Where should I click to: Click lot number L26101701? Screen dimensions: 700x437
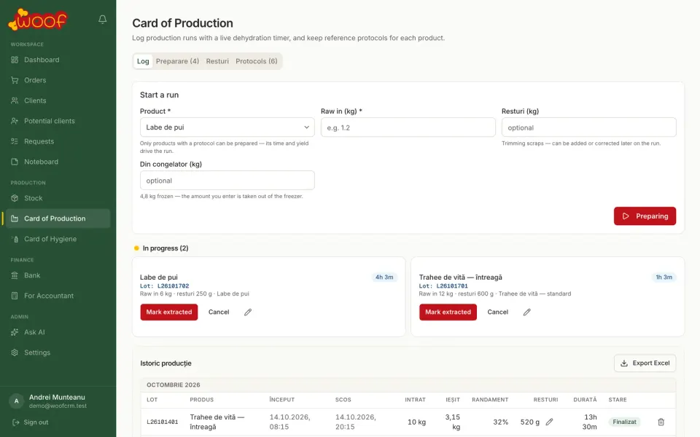[x=452, y=286]
